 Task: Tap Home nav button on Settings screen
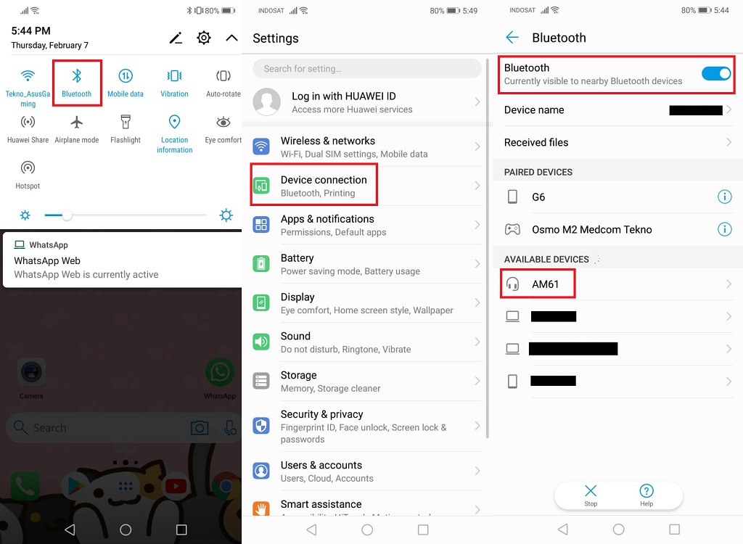point(367,529)
